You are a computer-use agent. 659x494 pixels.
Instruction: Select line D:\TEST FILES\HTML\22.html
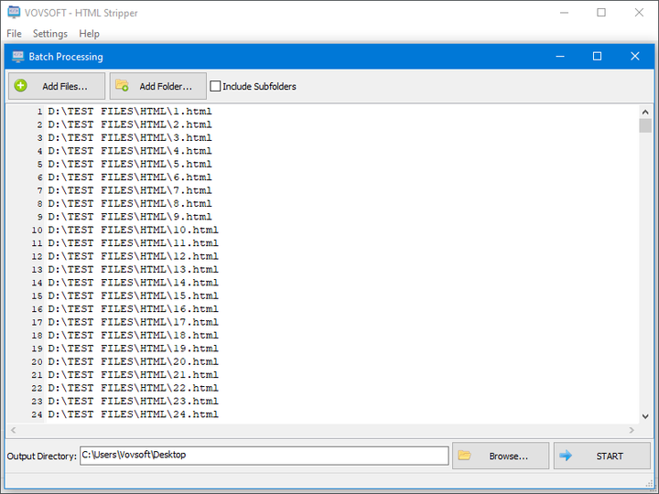point(134,388)
